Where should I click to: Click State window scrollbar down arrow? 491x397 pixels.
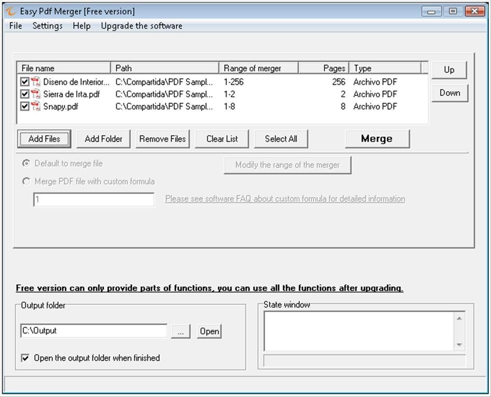coord(459,345)
